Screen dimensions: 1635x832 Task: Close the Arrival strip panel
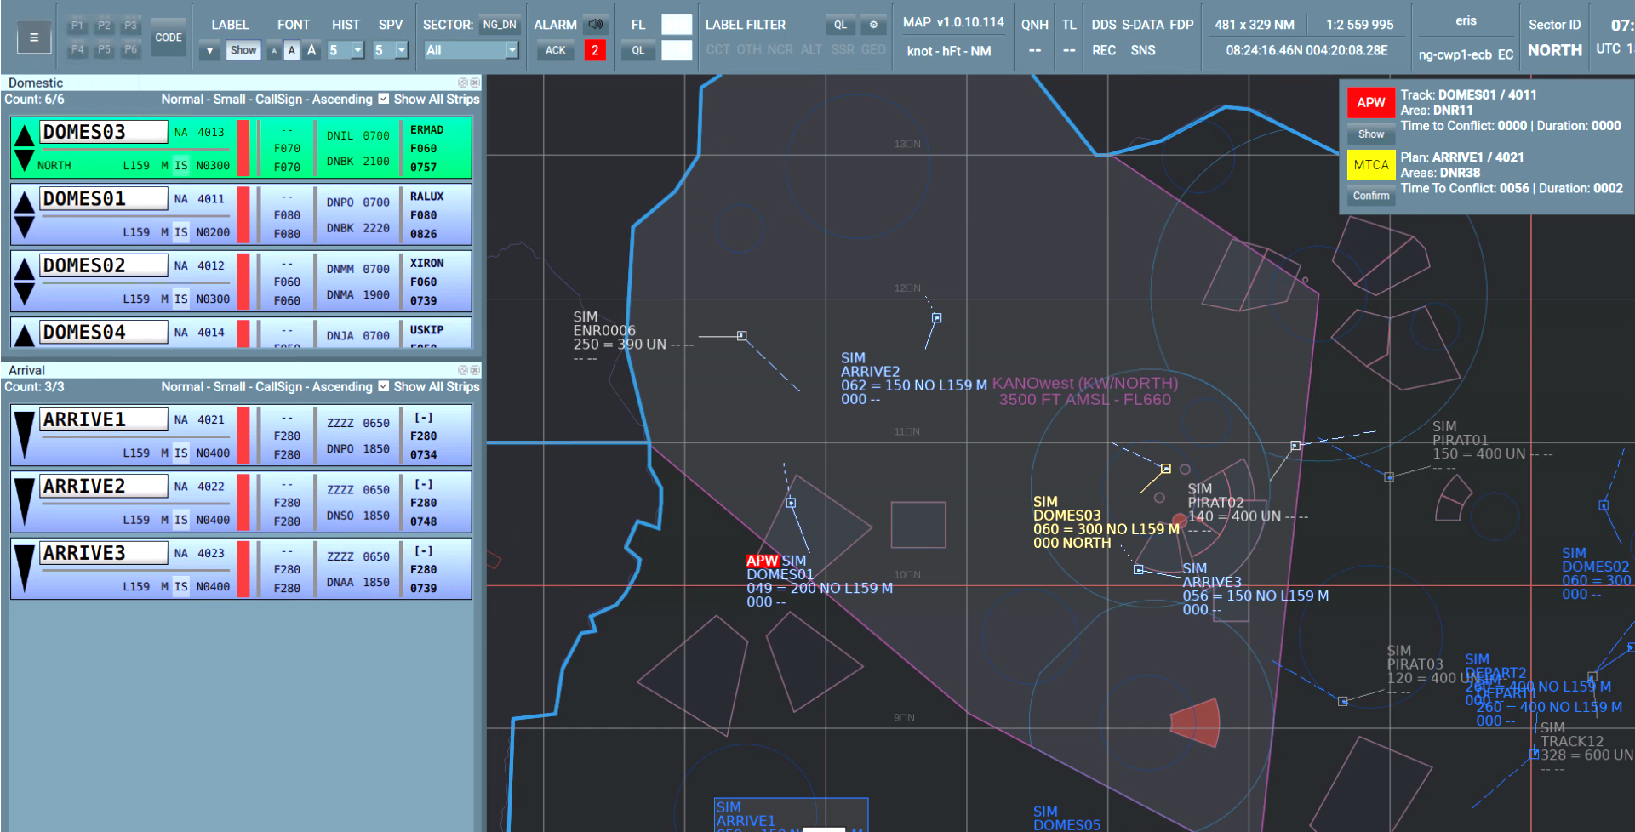(475, 370)
